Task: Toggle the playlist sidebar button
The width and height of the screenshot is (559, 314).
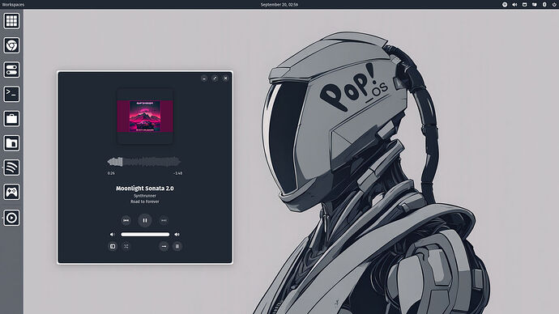Action: tap(113, 246)
